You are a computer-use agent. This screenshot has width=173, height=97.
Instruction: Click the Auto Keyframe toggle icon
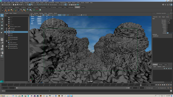click(168, 88)
